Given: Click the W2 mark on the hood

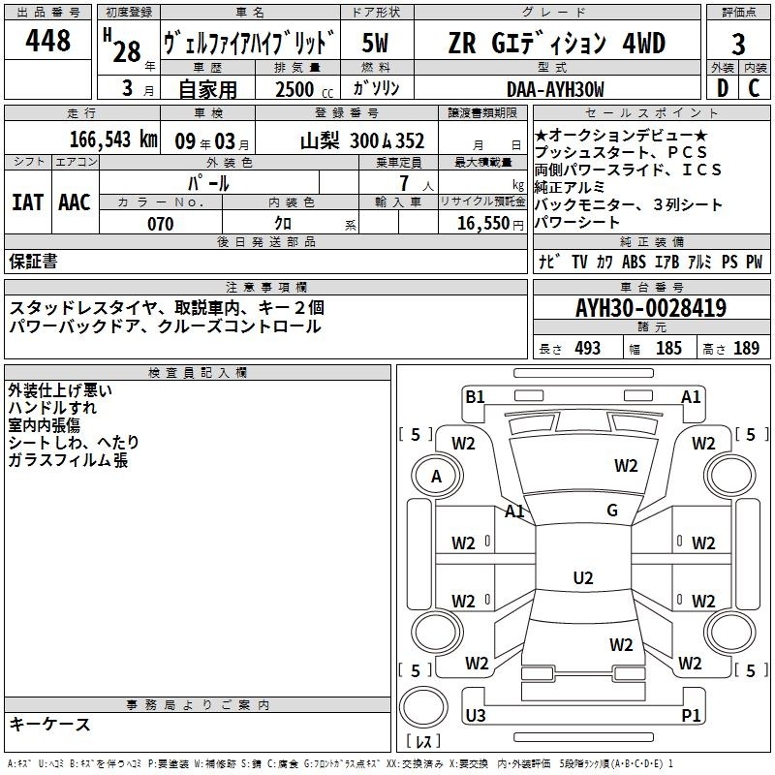Looking at the screenshot, I should (x=626, y=466).
